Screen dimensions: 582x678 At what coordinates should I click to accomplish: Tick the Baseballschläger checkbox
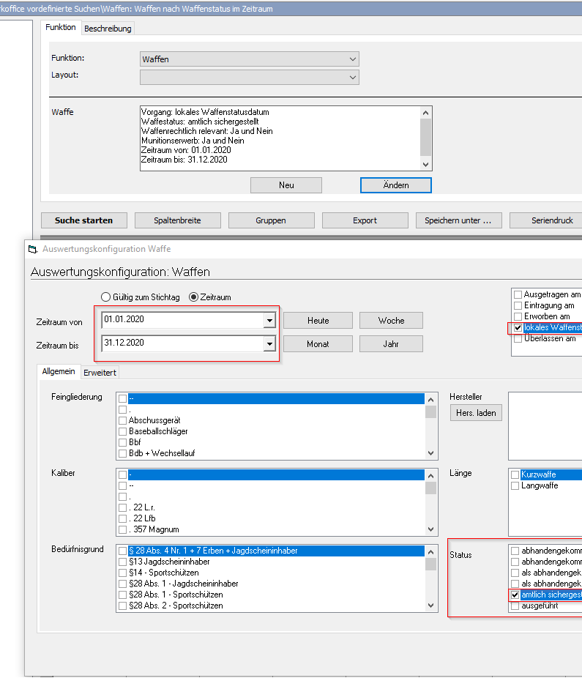click(122, 432)
